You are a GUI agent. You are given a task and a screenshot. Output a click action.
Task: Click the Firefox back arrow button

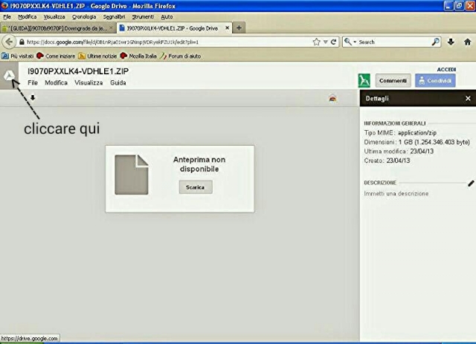click(x=10, y=42)
